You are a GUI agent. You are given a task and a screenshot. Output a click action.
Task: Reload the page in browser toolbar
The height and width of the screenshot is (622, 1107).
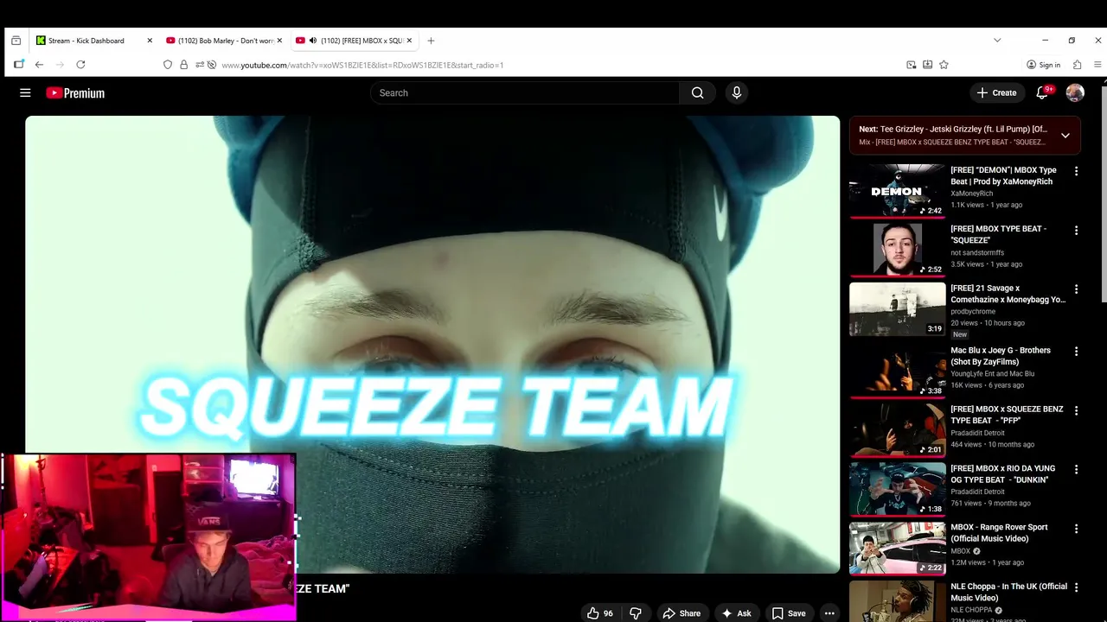coord(80,65)
